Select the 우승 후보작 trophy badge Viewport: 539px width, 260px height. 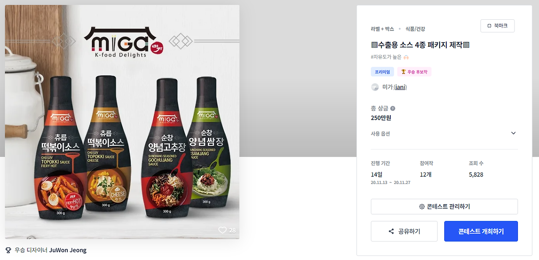point(414,72)
